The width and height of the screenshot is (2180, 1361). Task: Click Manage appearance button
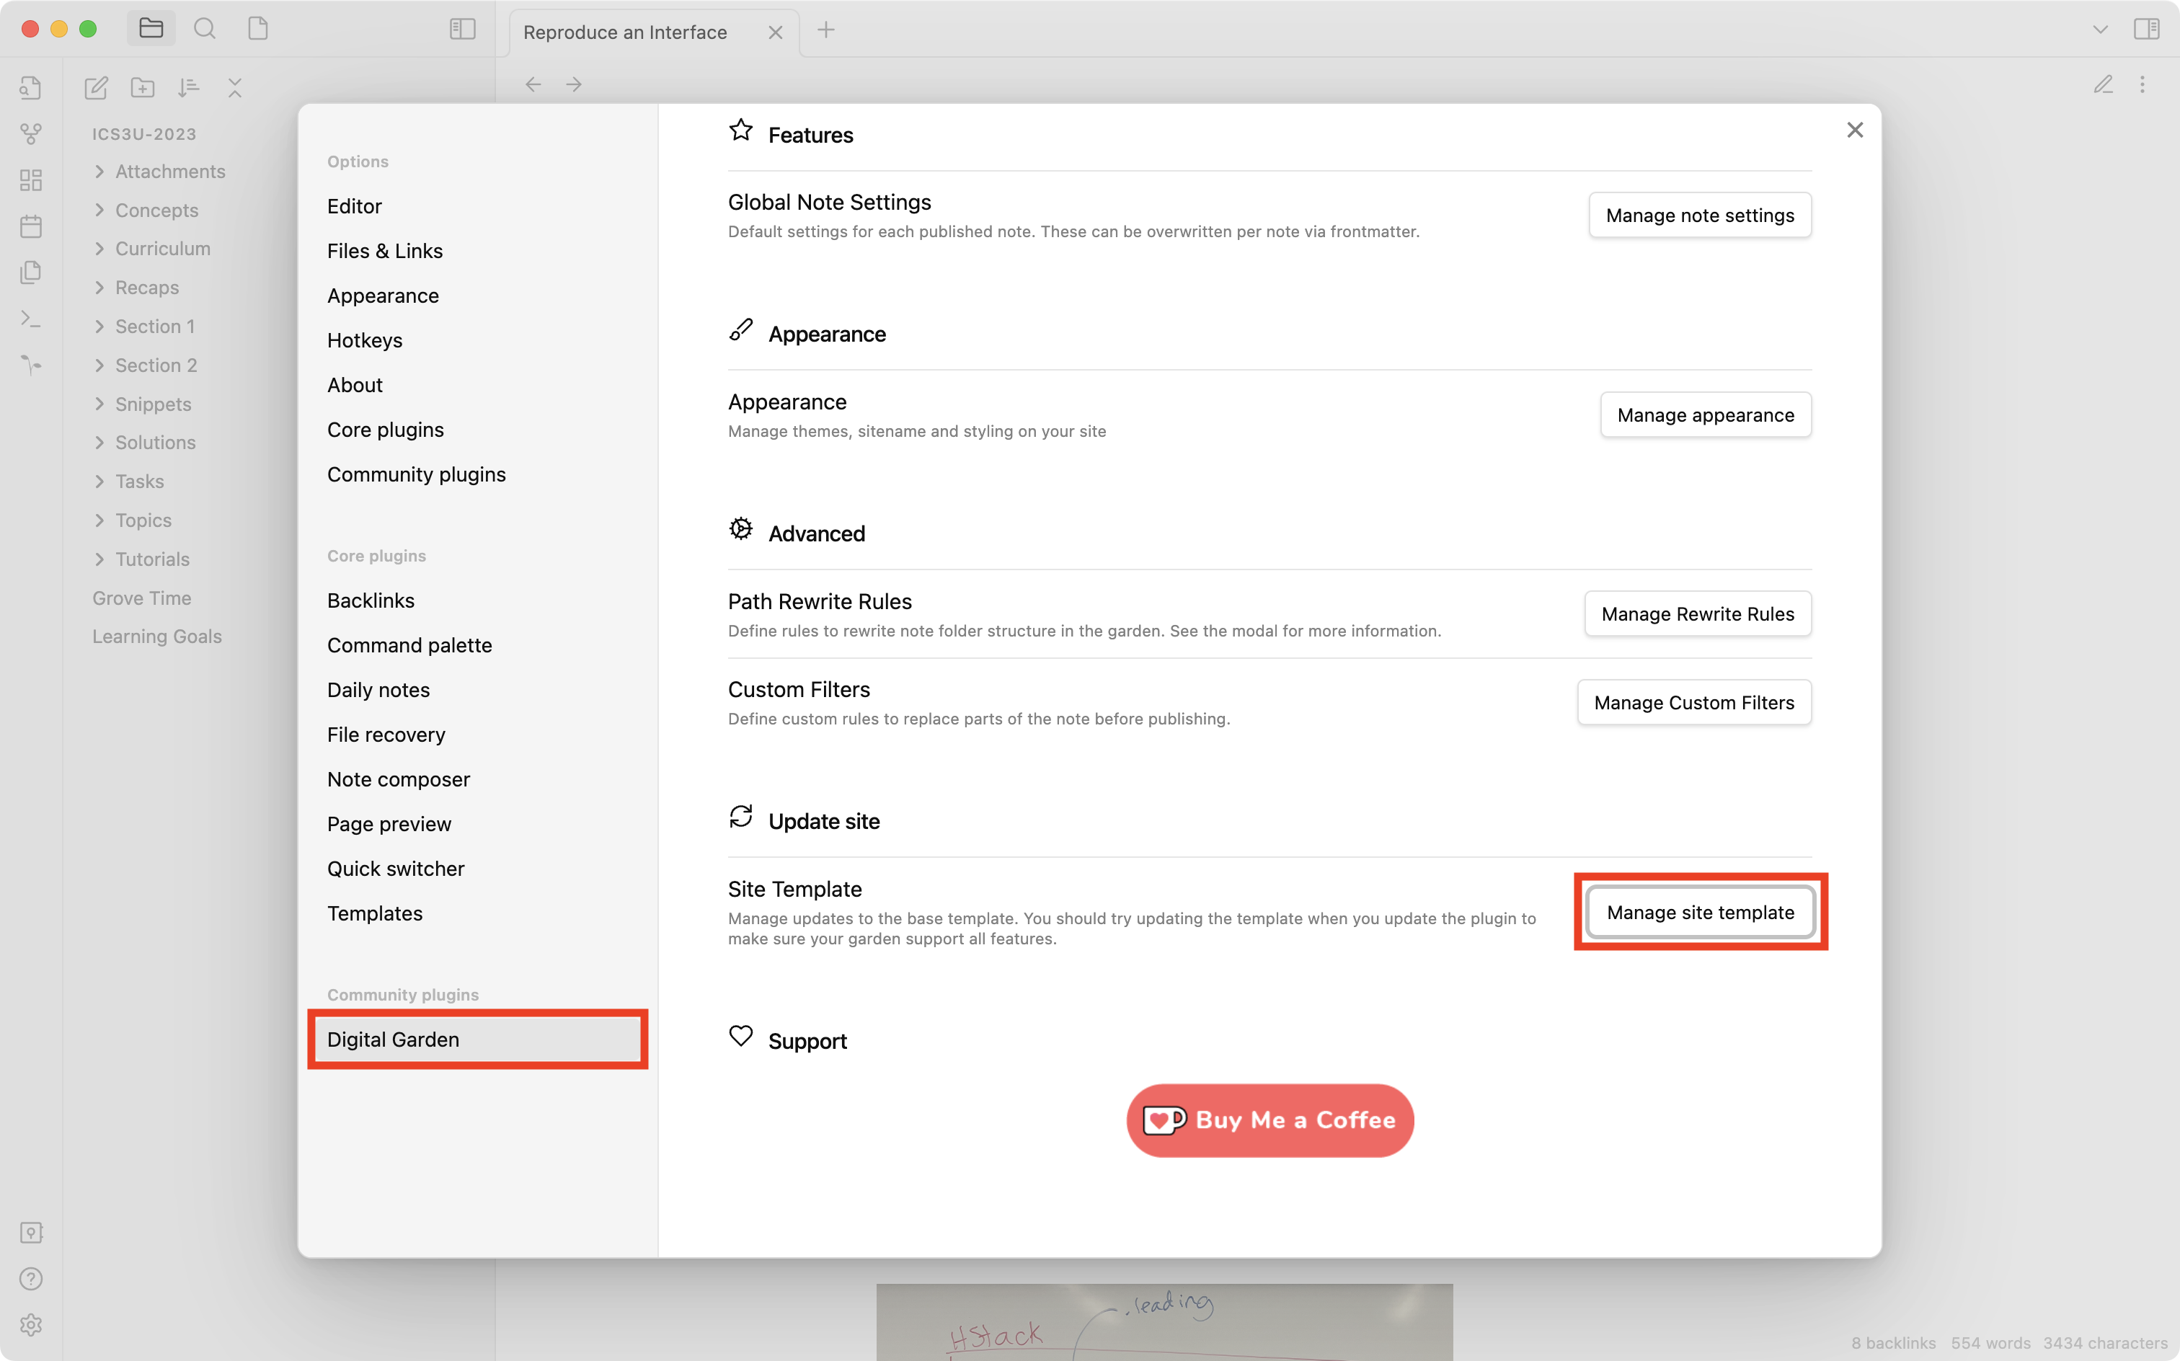coord(1705,414)
